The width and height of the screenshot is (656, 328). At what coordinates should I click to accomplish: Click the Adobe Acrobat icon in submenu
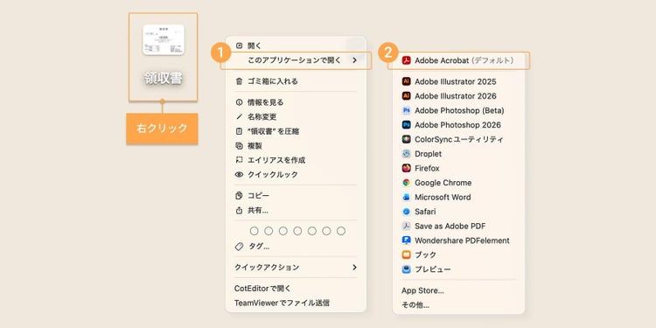coord(406,60)
